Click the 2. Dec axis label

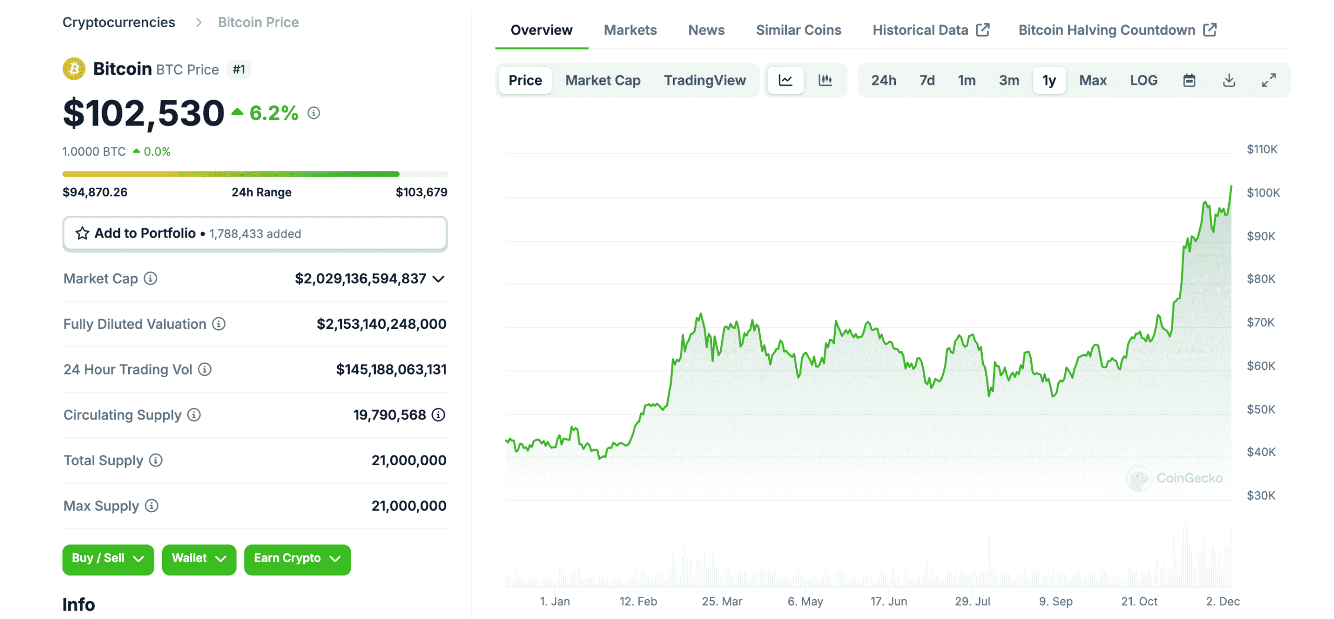coord(1222,601)
